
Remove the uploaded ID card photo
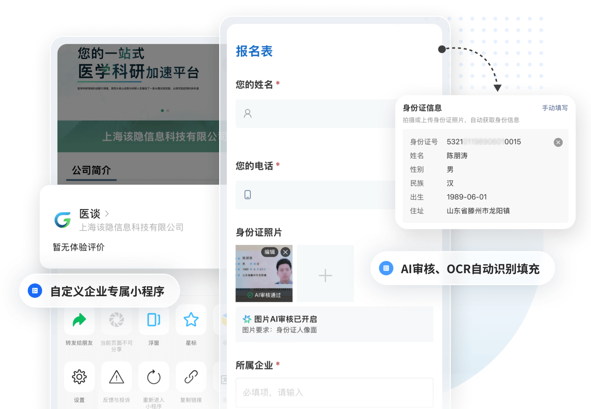pos(286,252)
